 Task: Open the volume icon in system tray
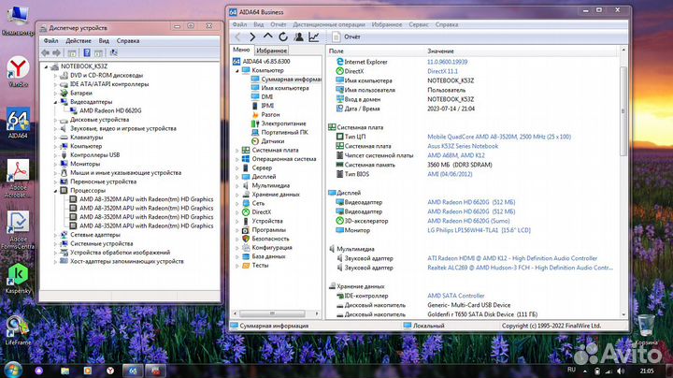pyautogui.click(x=621, y=371)
